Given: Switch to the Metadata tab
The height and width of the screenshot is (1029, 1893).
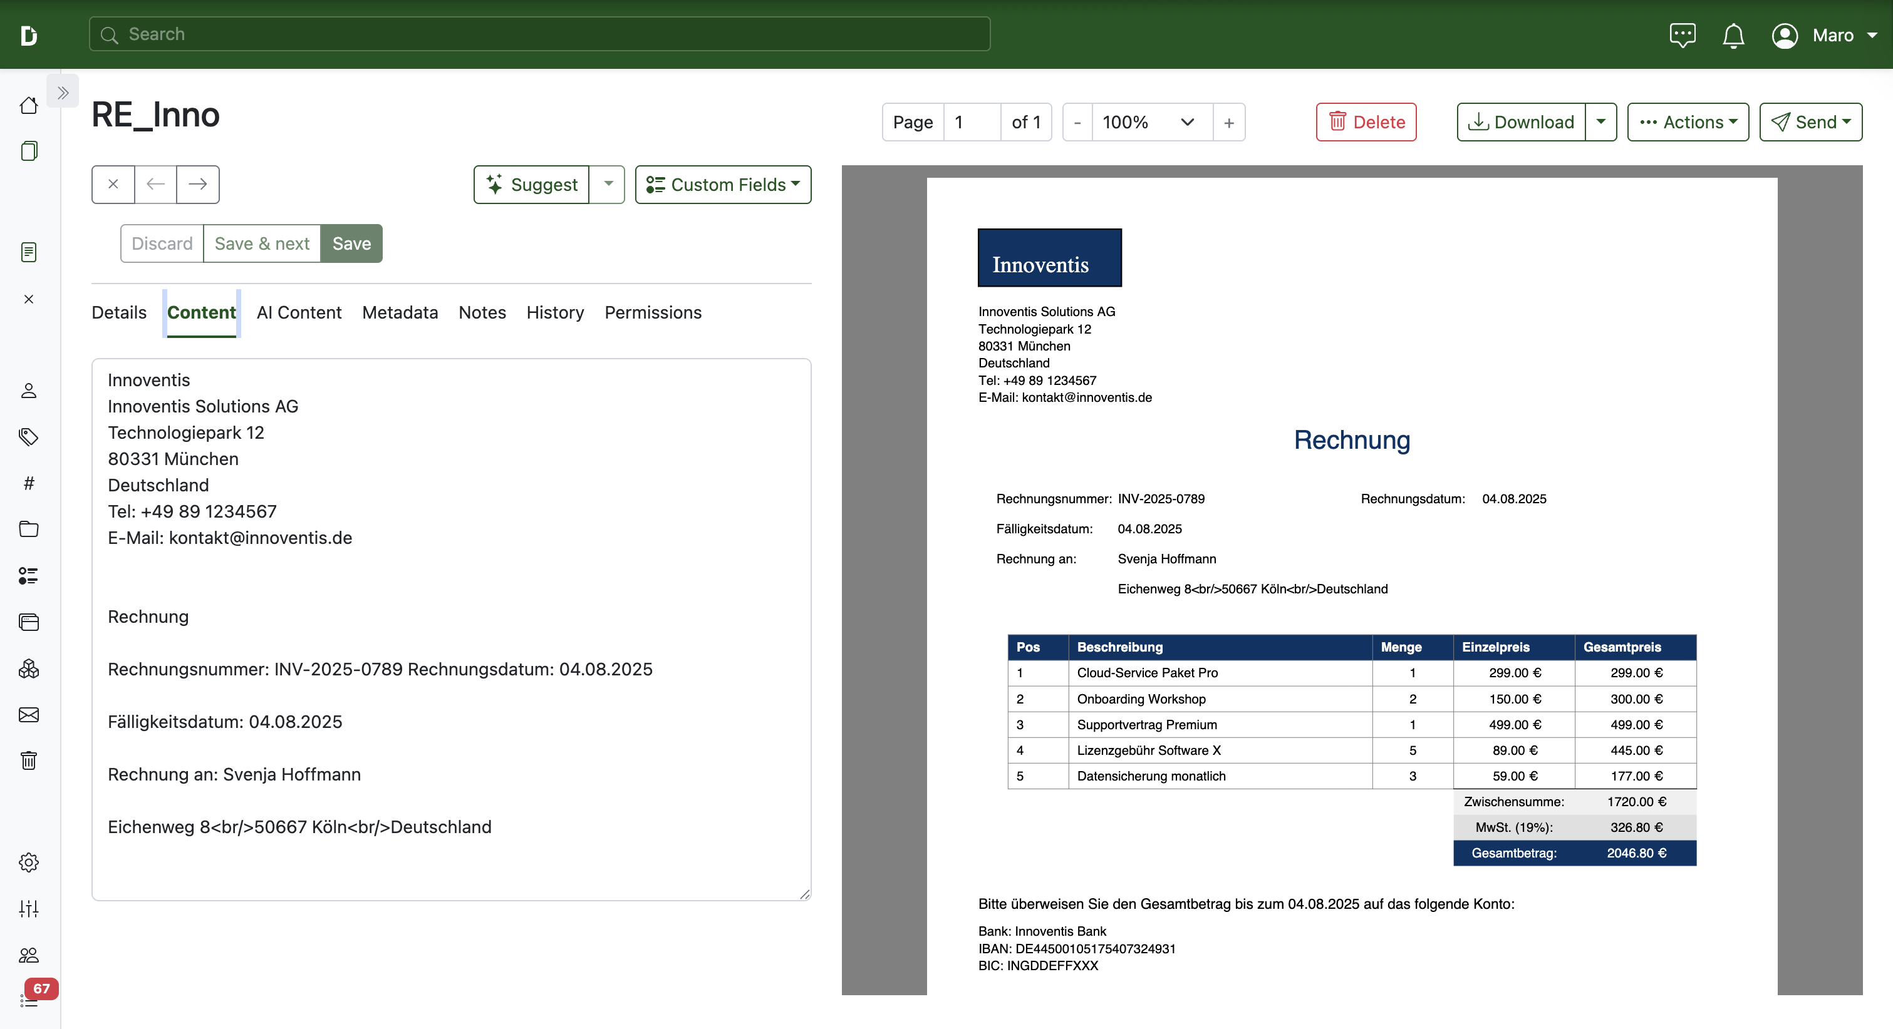Looking at the screenshot, I should coord(400,313).
